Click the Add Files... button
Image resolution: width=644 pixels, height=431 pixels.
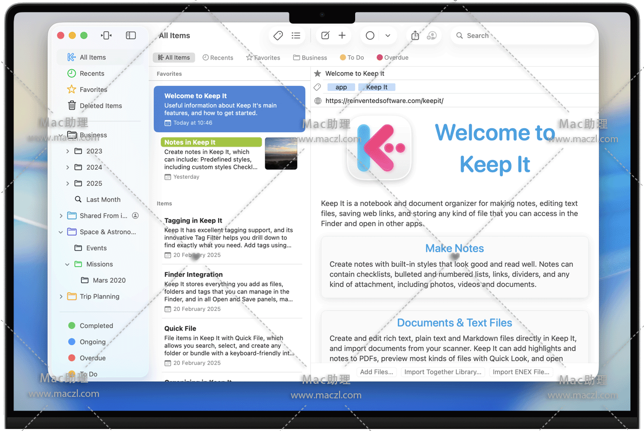(377, 372)
